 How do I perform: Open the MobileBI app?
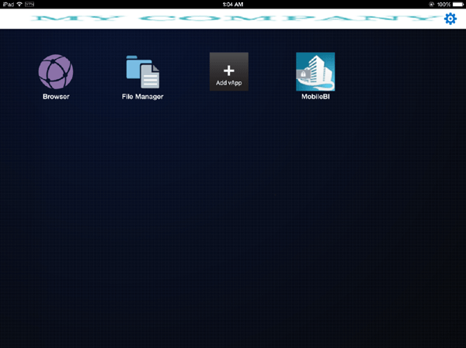pos(315,71)
